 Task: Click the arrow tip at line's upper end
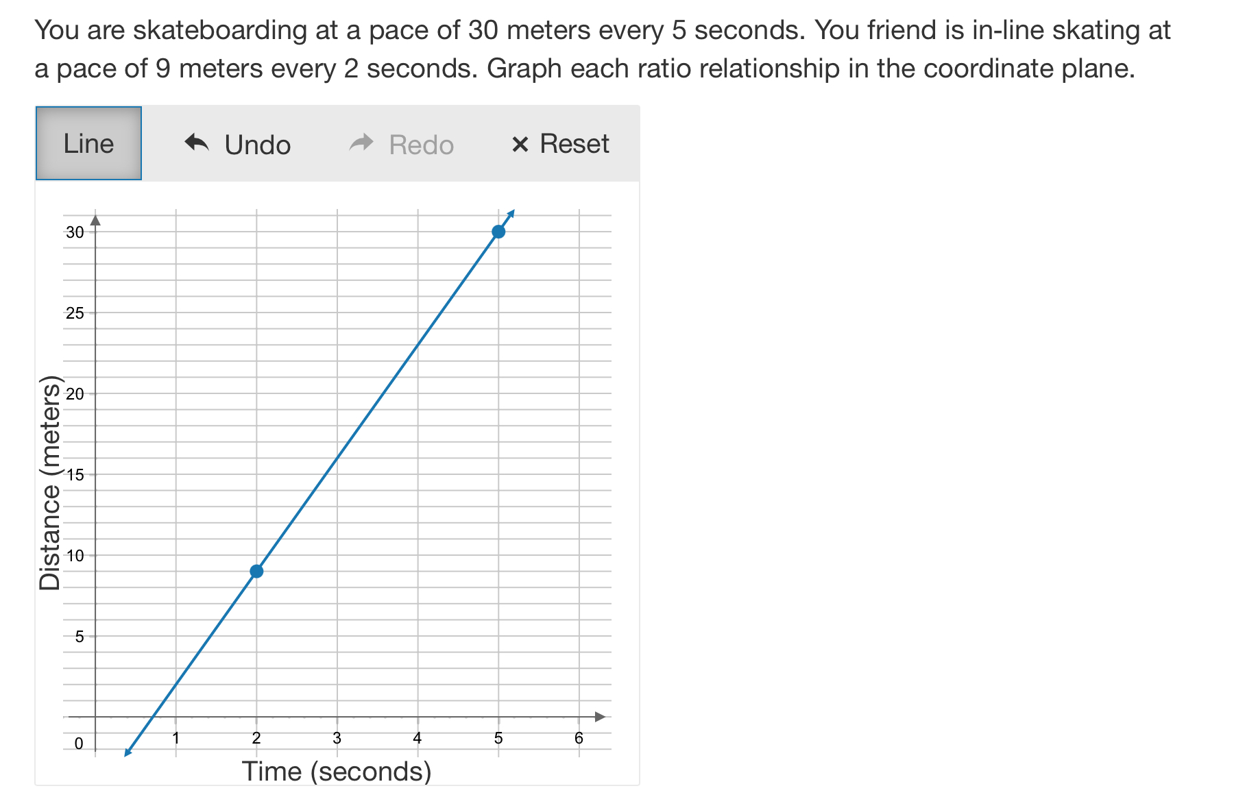click(511, 212)
